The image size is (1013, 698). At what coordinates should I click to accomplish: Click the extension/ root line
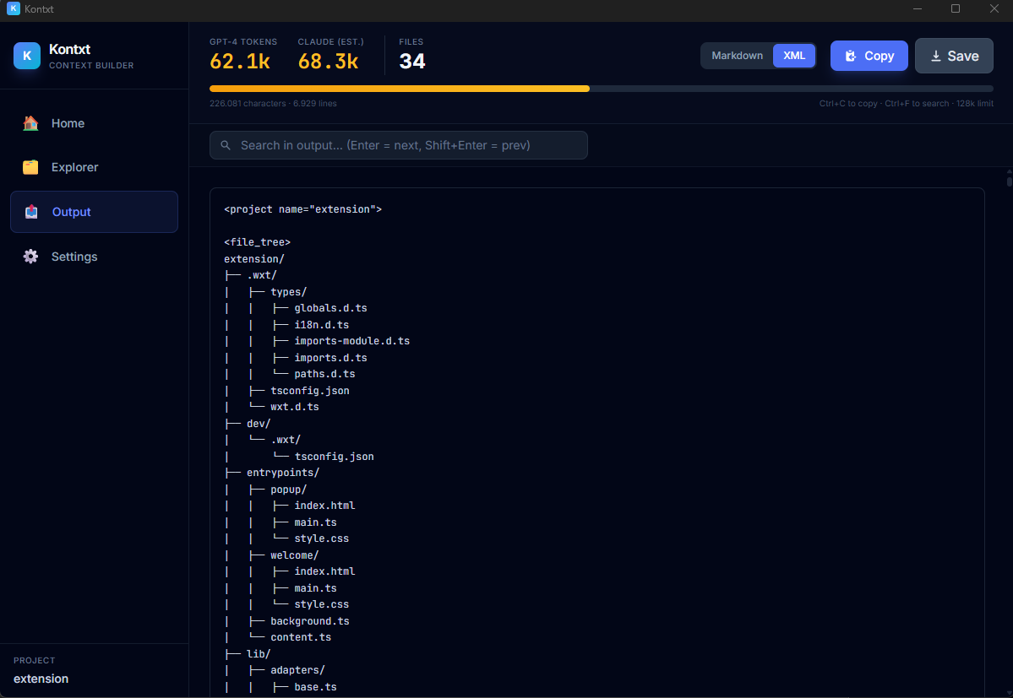254,258
